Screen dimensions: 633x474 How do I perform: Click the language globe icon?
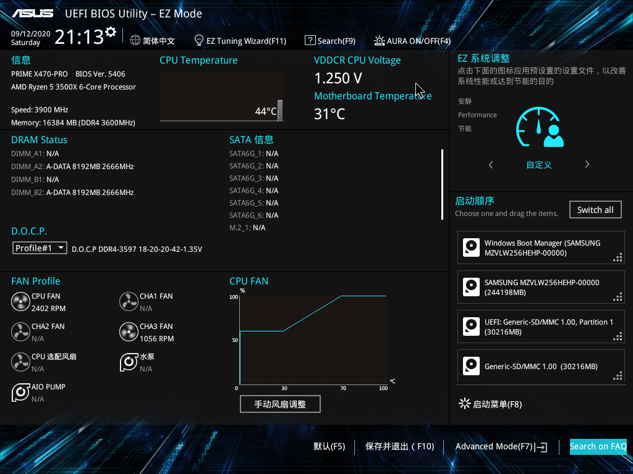135,40
